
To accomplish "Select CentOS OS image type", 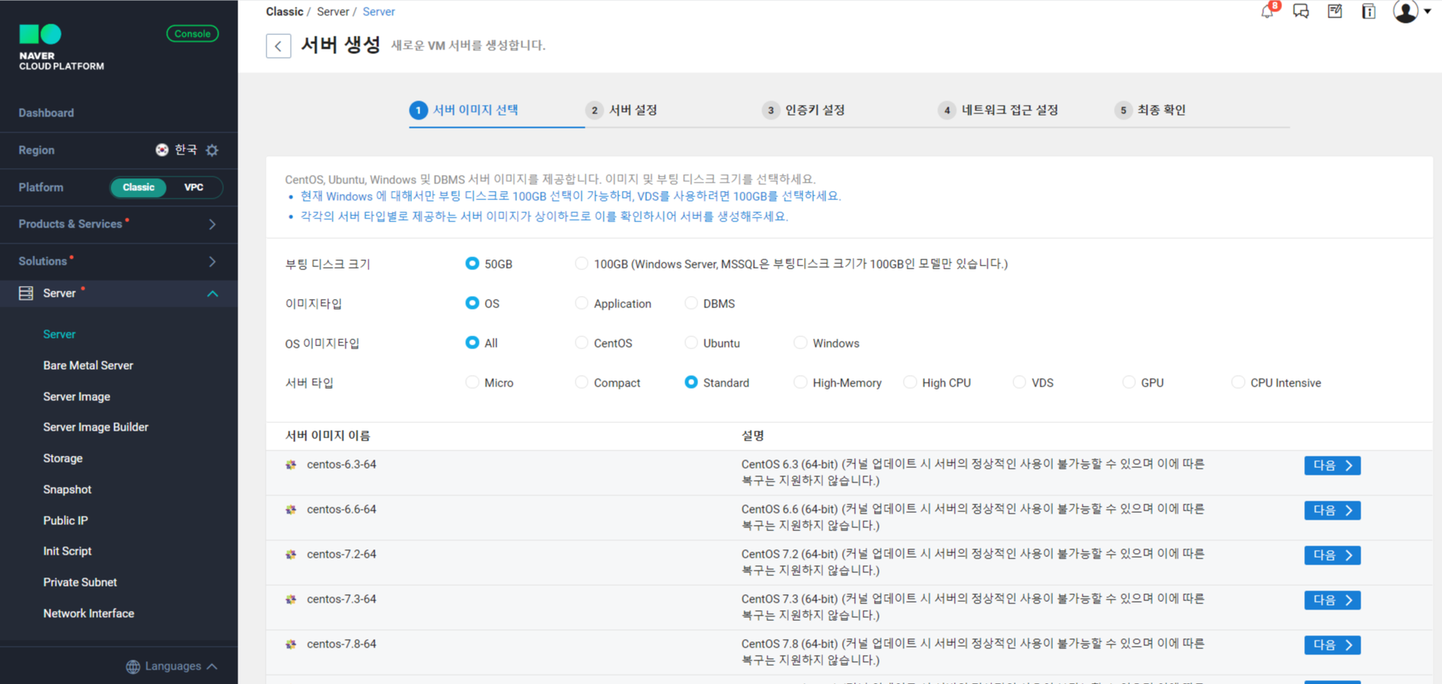I will pyautogui.click(x=582, y=342).
